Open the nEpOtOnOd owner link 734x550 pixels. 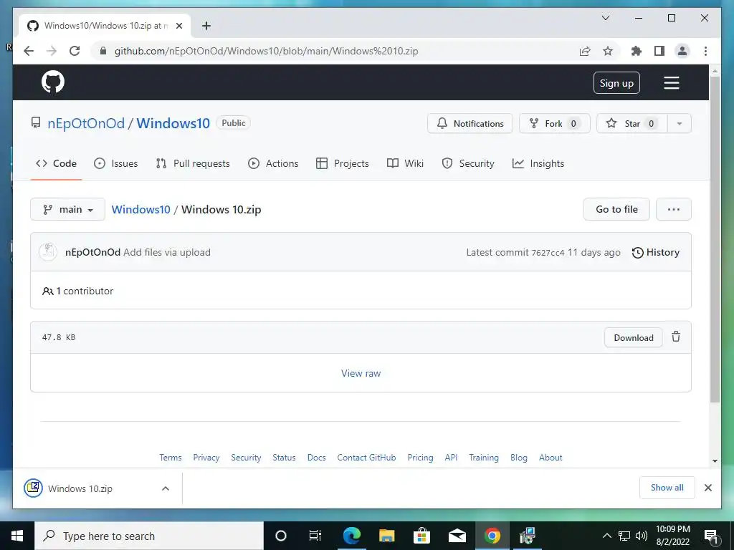coord(86,123)
